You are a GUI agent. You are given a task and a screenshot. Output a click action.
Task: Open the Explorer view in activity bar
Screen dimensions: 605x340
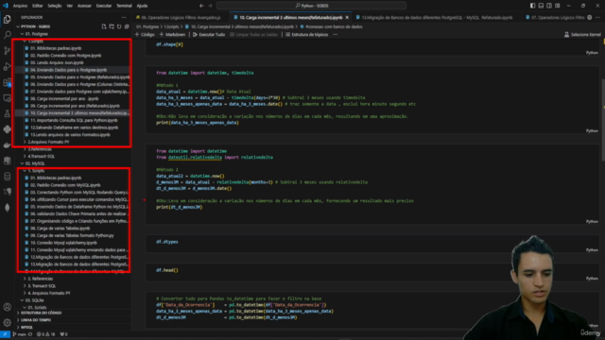(x=7, y=19)
